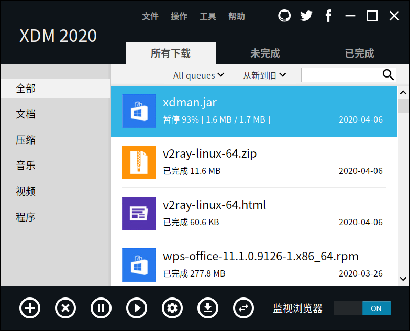Select the wps-office-11.1.0.9126-1.x86_64.rpm file name
This screenshot has height=331, width=410.
point(261,257)
